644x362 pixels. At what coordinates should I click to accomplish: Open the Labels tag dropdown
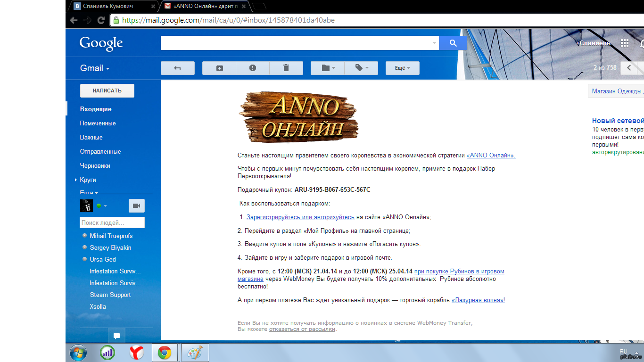point(361,68)
